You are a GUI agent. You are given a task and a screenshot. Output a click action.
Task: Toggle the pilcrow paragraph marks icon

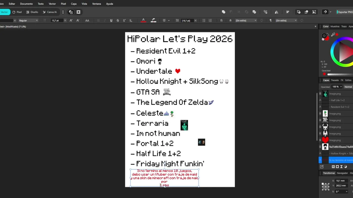point(270,21)
